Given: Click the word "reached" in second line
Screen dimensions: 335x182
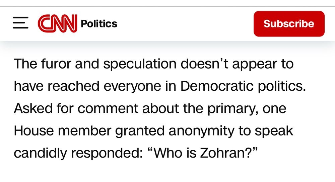Looking at the screenshot, I should click(x=73, y=86).
